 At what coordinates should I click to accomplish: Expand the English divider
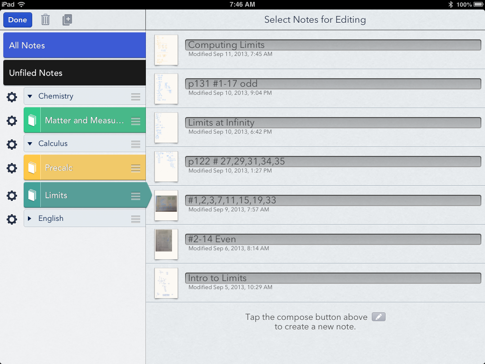(x=30, y=218)
